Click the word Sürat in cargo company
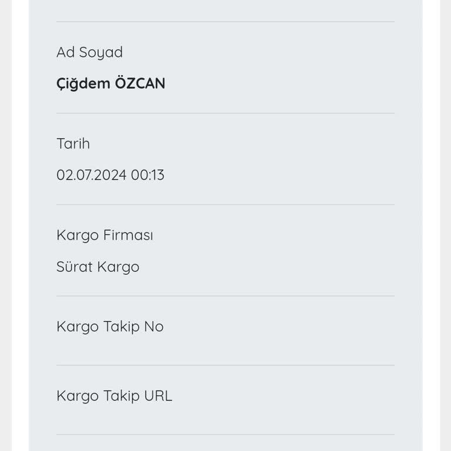Screen dimensions: 451x451 (75, 267)
